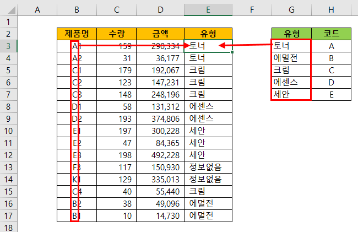Select column C header
This screenshot has width=358, height=232.
point(116,10)
